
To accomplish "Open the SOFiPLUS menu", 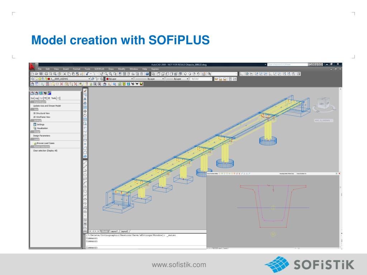I will click(x=99, y=69).
